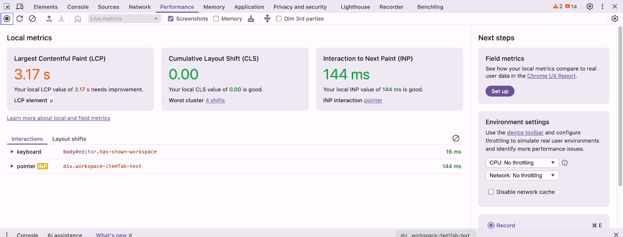Click the inspect element picker icon

click(7, 7)
